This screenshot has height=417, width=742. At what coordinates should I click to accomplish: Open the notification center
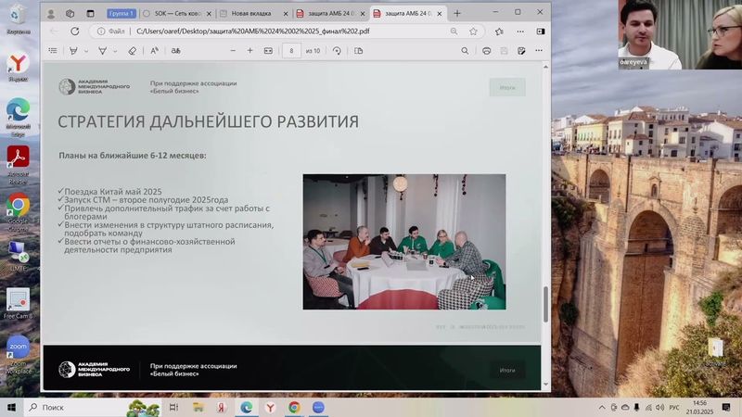(x=726, y=407)
